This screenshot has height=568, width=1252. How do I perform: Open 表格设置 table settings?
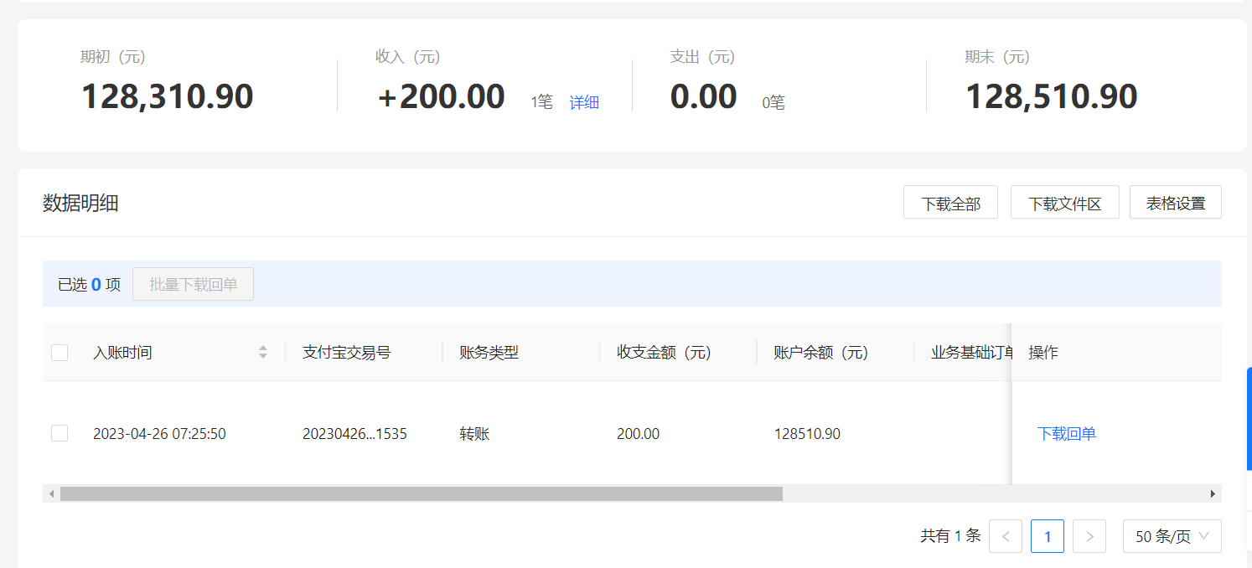click(x=1175, y=203)
